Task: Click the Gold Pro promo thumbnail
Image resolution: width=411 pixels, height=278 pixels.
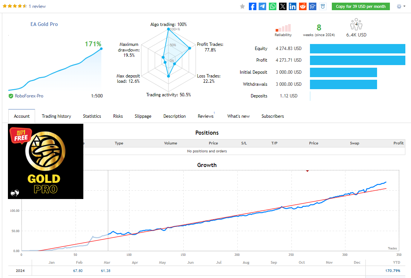Action: tap(46, 161)
